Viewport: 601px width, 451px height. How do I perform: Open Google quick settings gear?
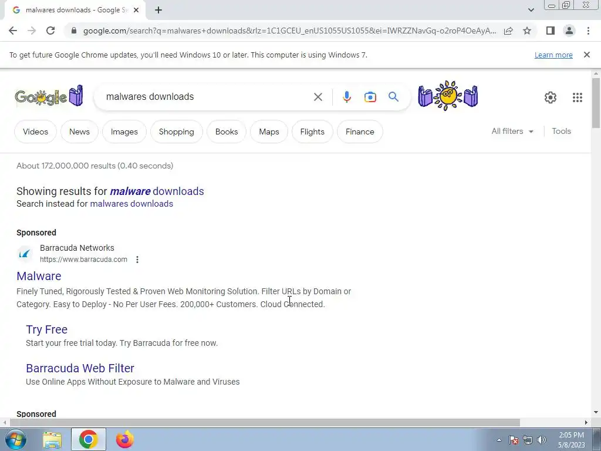[551, 97]
